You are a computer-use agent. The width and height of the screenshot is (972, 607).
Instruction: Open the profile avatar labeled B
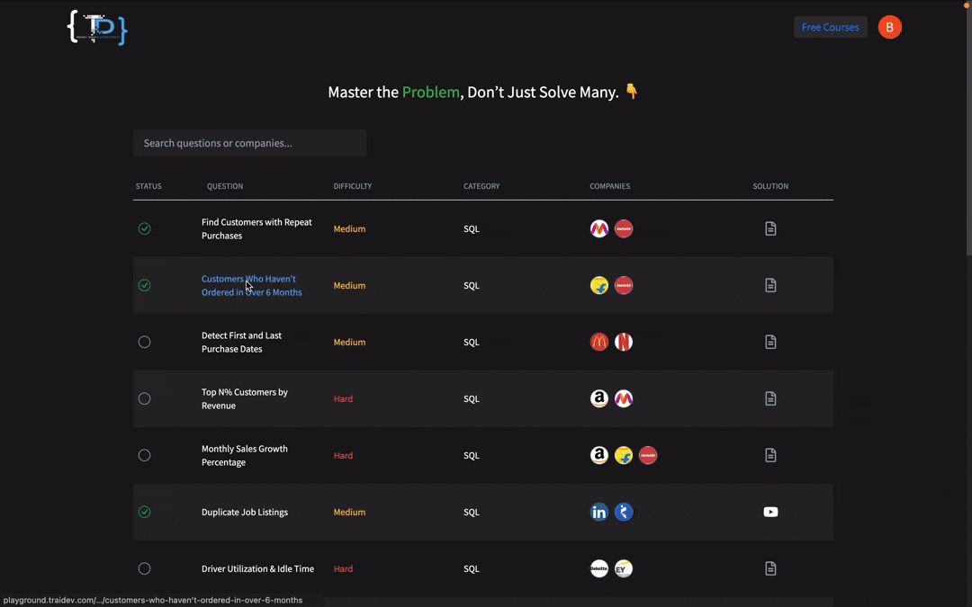coord(889,27)
